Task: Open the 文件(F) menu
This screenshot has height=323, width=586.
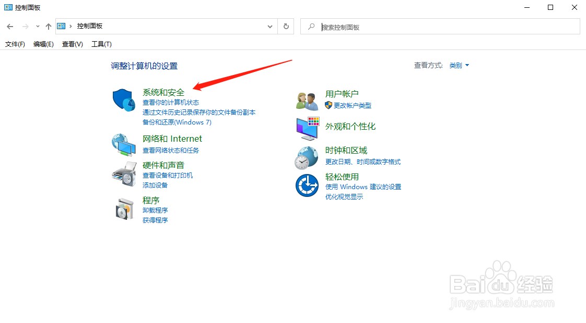Action: point(15,44)
